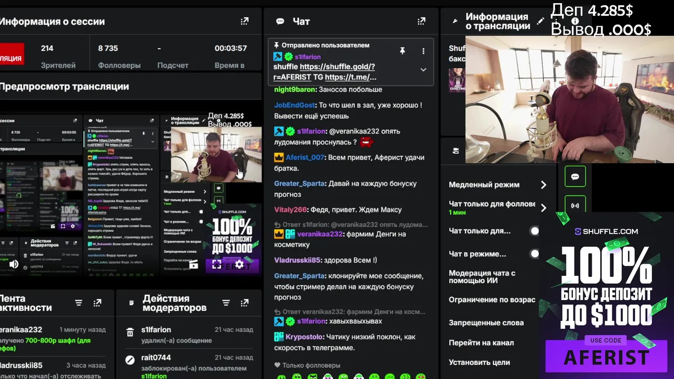Edit stream info with the pencil icon
This screenshot has width=674, height=379.
(x=540, y=21)
